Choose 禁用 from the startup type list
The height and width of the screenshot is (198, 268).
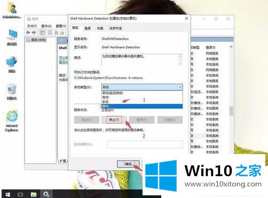[142, 106]
